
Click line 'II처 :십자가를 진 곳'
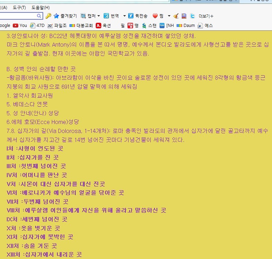click(x=32, y=157)
